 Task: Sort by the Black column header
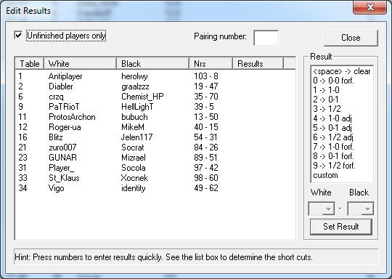pyautogui.click(x=152, y=63)
